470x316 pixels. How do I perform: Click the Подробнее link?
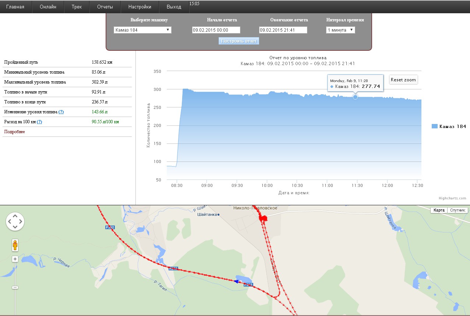tap(15, 132)
